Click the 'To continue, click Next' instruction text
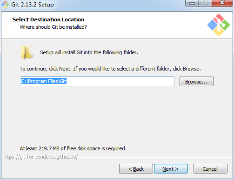The width and height of the screenshot is (234, 180). (x=110, y=69)
